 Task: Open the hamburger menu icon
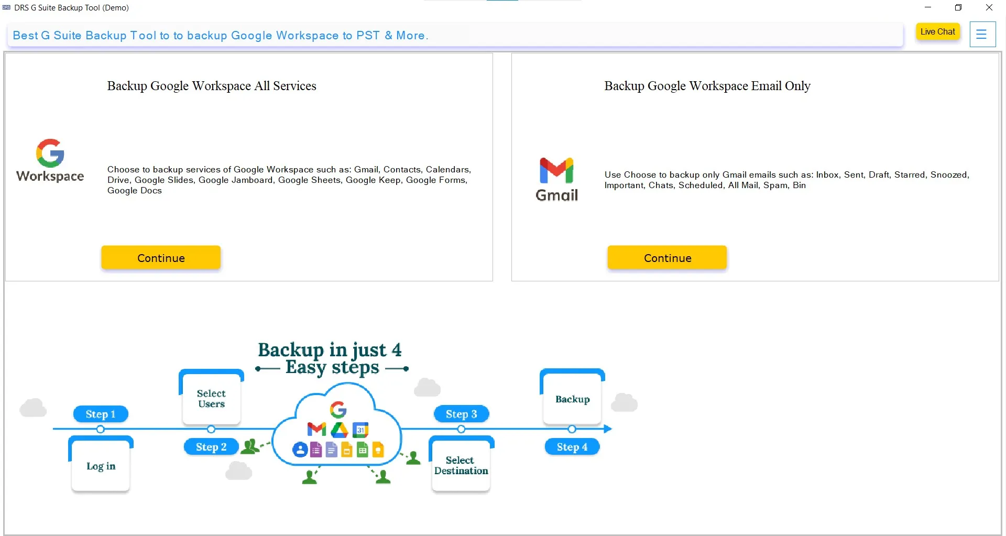tap(982, 34)
